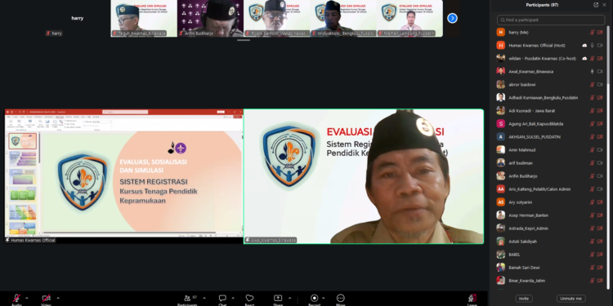
Task: Click the avatar of Humas Kwarnas Official
Action: coord(501,45)
